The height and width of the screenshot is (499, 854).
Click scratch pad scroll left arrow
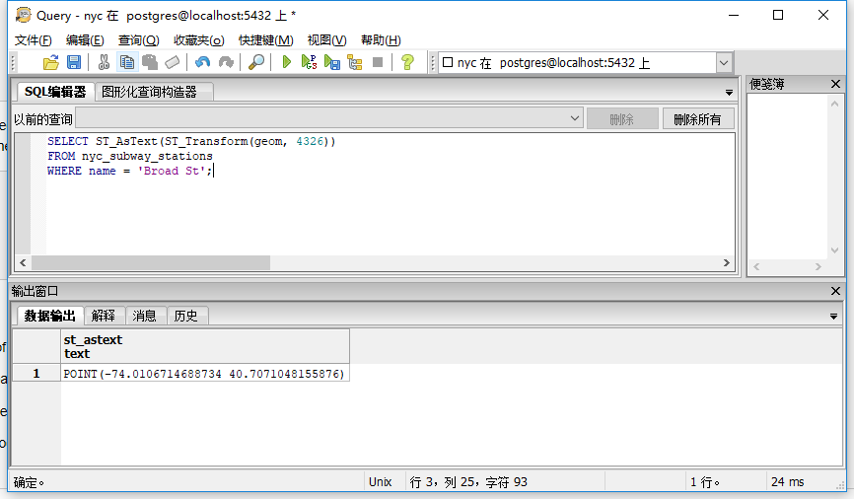click(756, 266)
